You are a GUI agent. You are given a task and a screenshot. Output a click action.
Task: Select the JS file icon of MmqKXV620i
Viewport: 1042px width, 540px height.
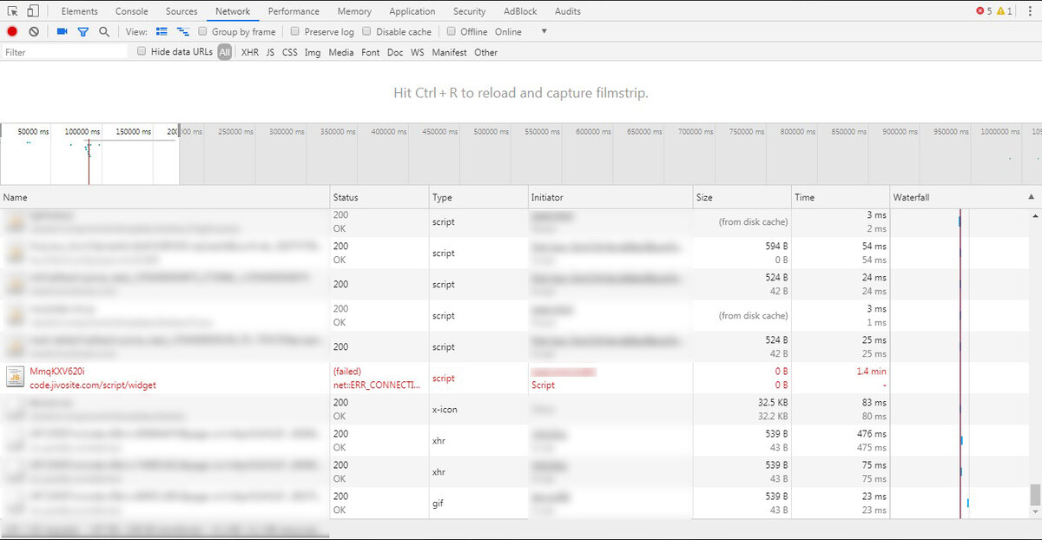pyautogui.click(x=15, y=378)
